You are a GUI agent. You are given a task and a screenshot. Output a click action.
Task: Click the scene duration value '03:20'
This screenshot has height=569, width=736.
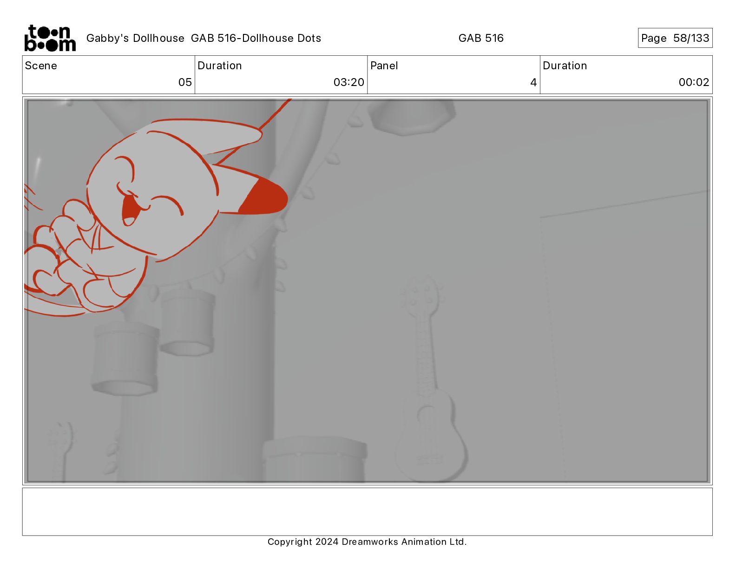[349, 82]
